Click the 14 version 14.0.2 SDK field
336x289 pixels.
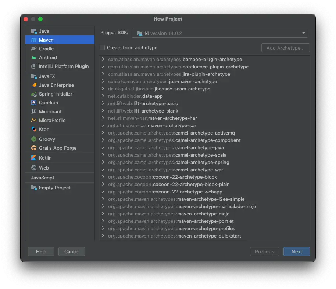(220, 33)
